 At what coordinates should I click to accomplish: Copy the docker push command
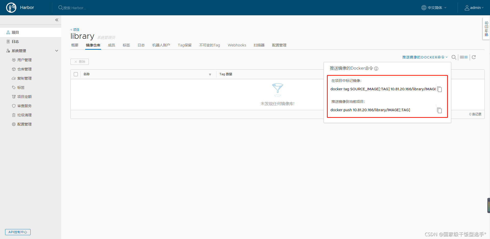(439, 110)
